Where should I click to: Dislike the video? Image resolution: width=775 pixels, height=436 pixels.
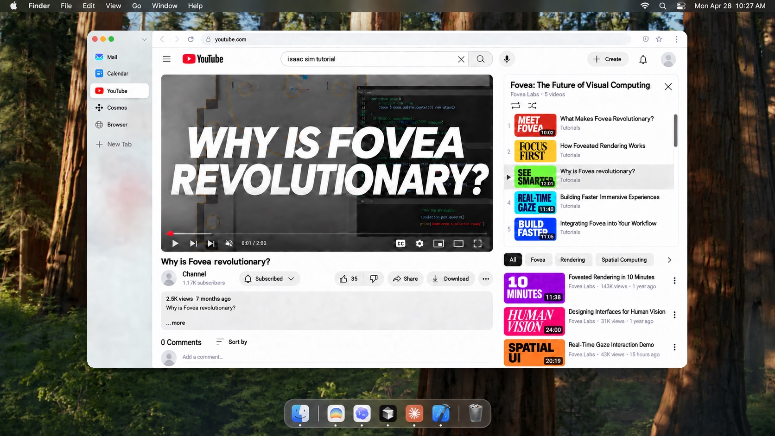pos(374,278)
